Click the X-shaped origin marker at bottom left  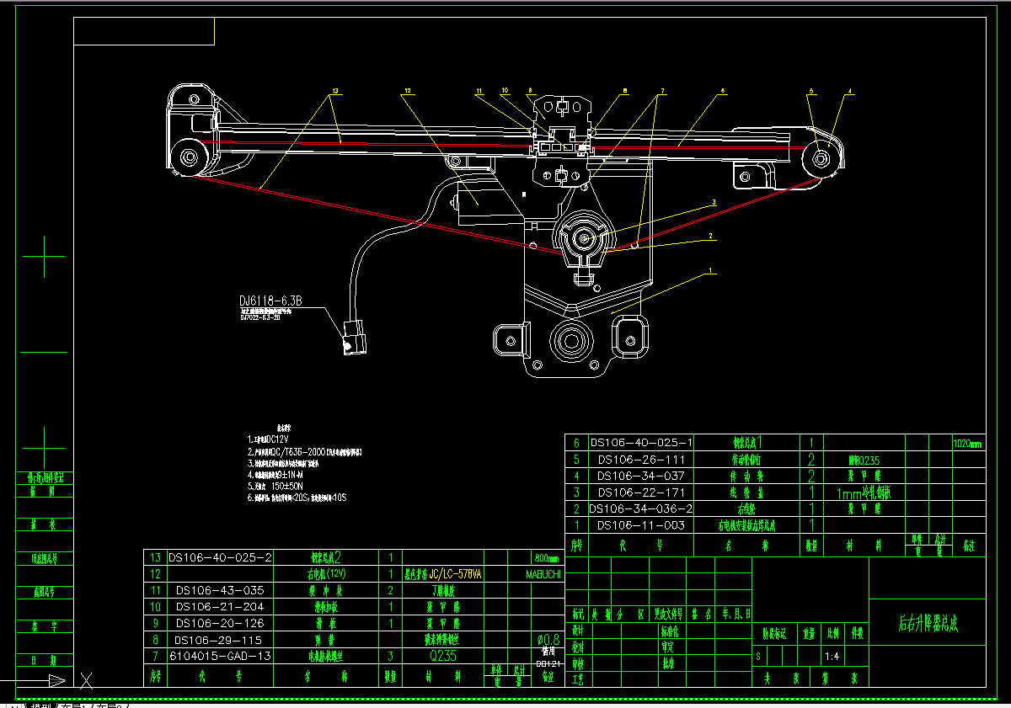coord(86,679)
